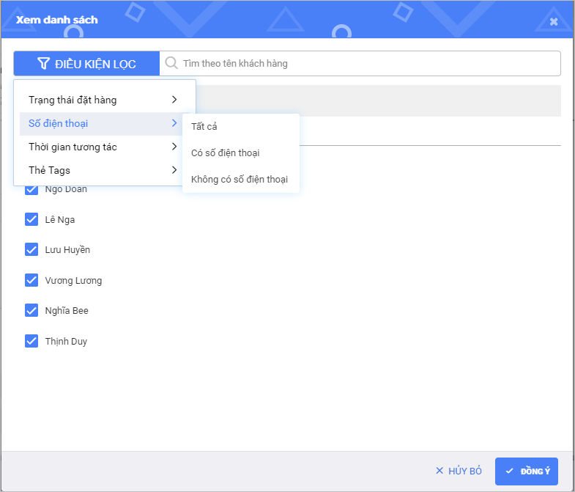This screenshot has height=492, width=575.
Task: Toggle the Lưu Huyền checkbox
Action: (x=31, y=249)
